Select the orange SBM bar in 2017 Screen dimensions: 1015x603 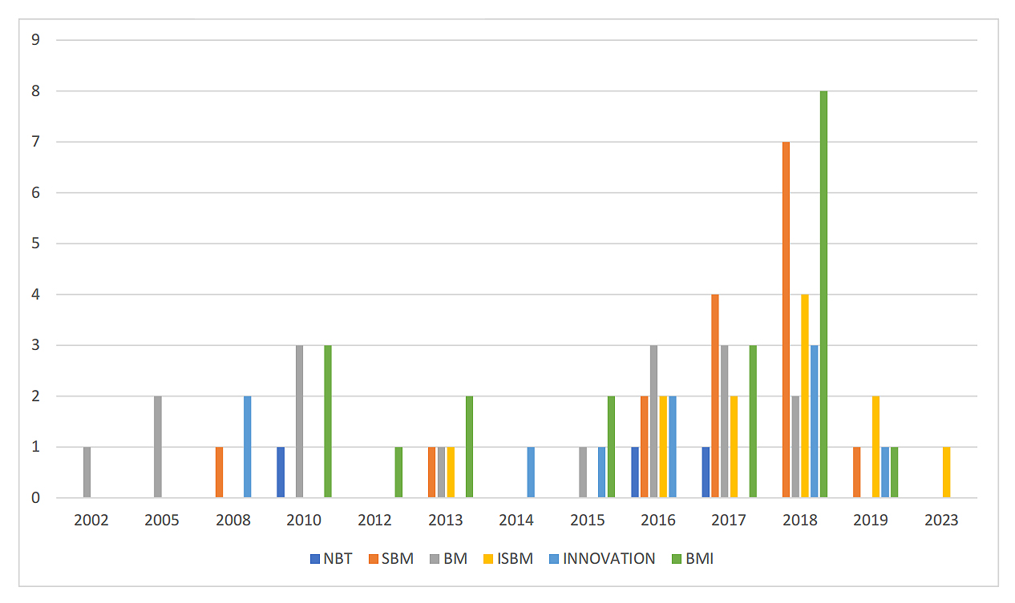tap(714, 396)
